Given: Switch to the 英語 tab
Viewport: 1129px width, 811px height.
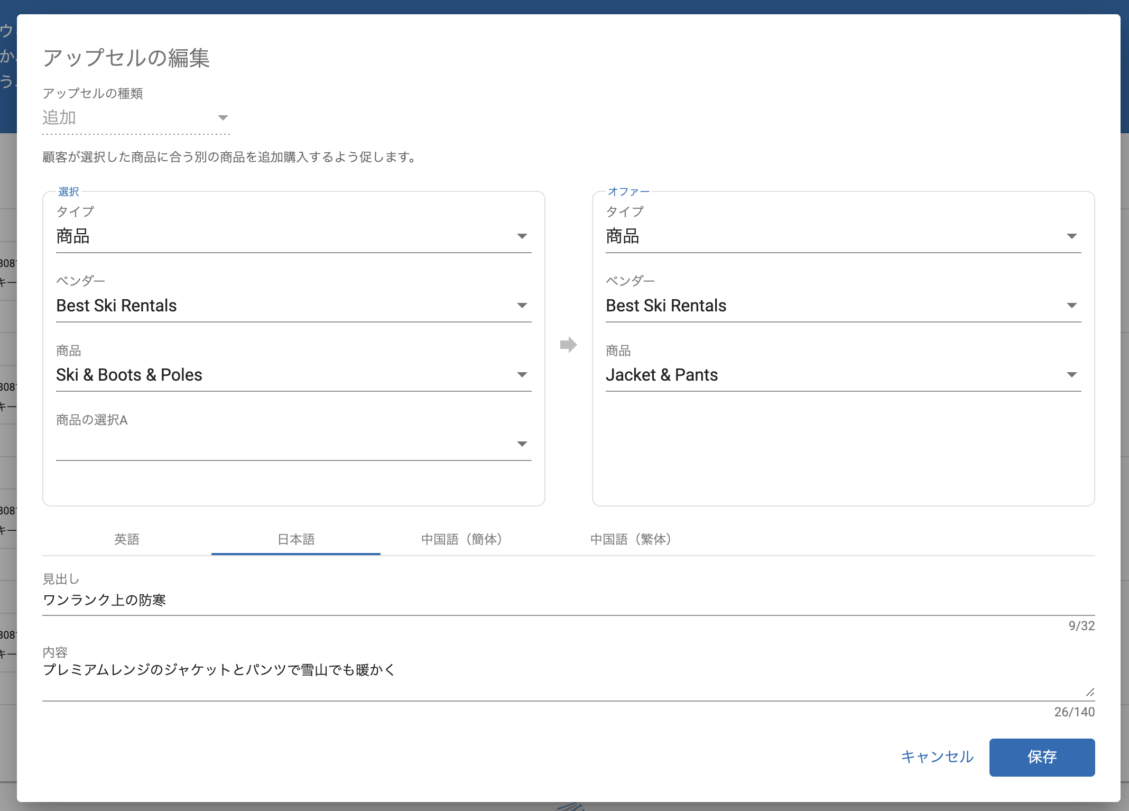Looking at the screenshot, I should [127, 539].
